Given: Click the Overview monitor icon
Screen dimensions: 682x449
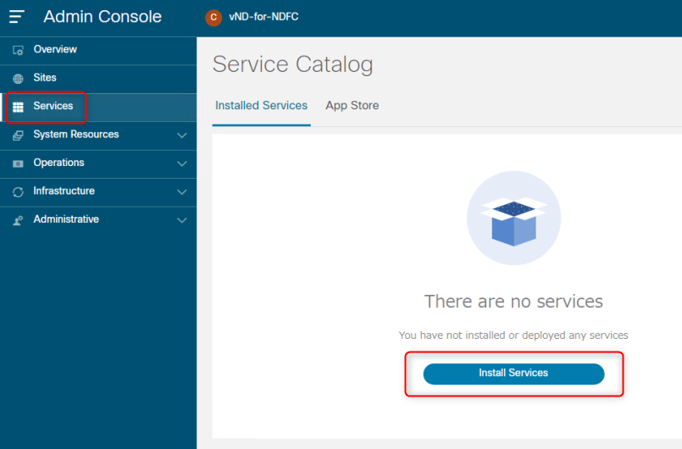Looking at the screenshot, I should point(18,51).
